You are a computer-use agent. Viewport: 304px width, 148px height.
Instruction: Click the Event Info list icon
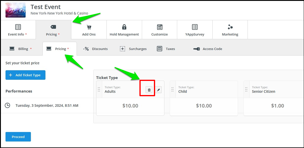(x=18, y=27)
